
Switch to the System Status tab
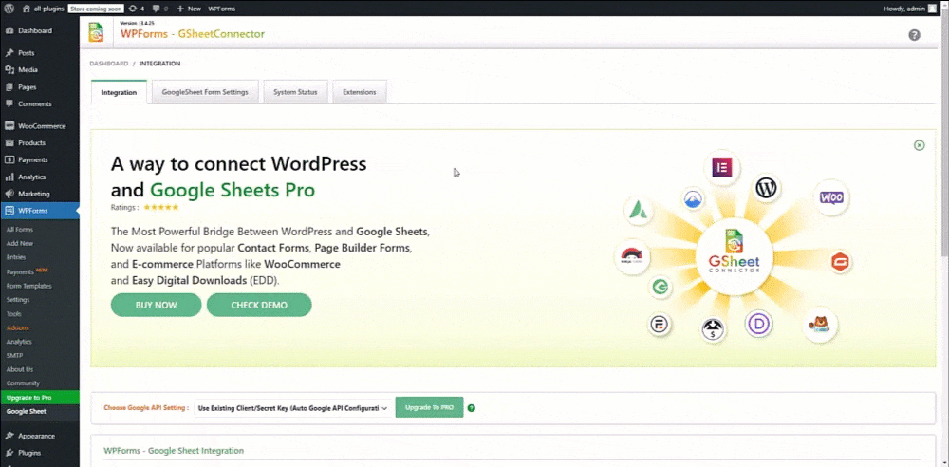295,92
